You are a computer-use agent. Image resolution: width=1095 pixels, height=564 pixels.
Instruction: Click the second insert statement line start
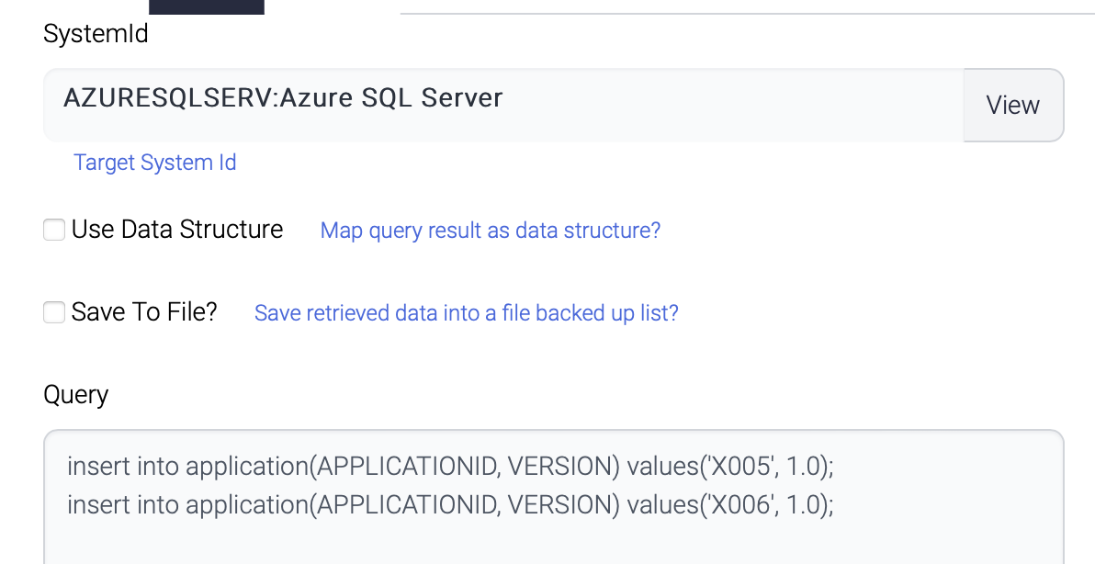click(70, 504)
